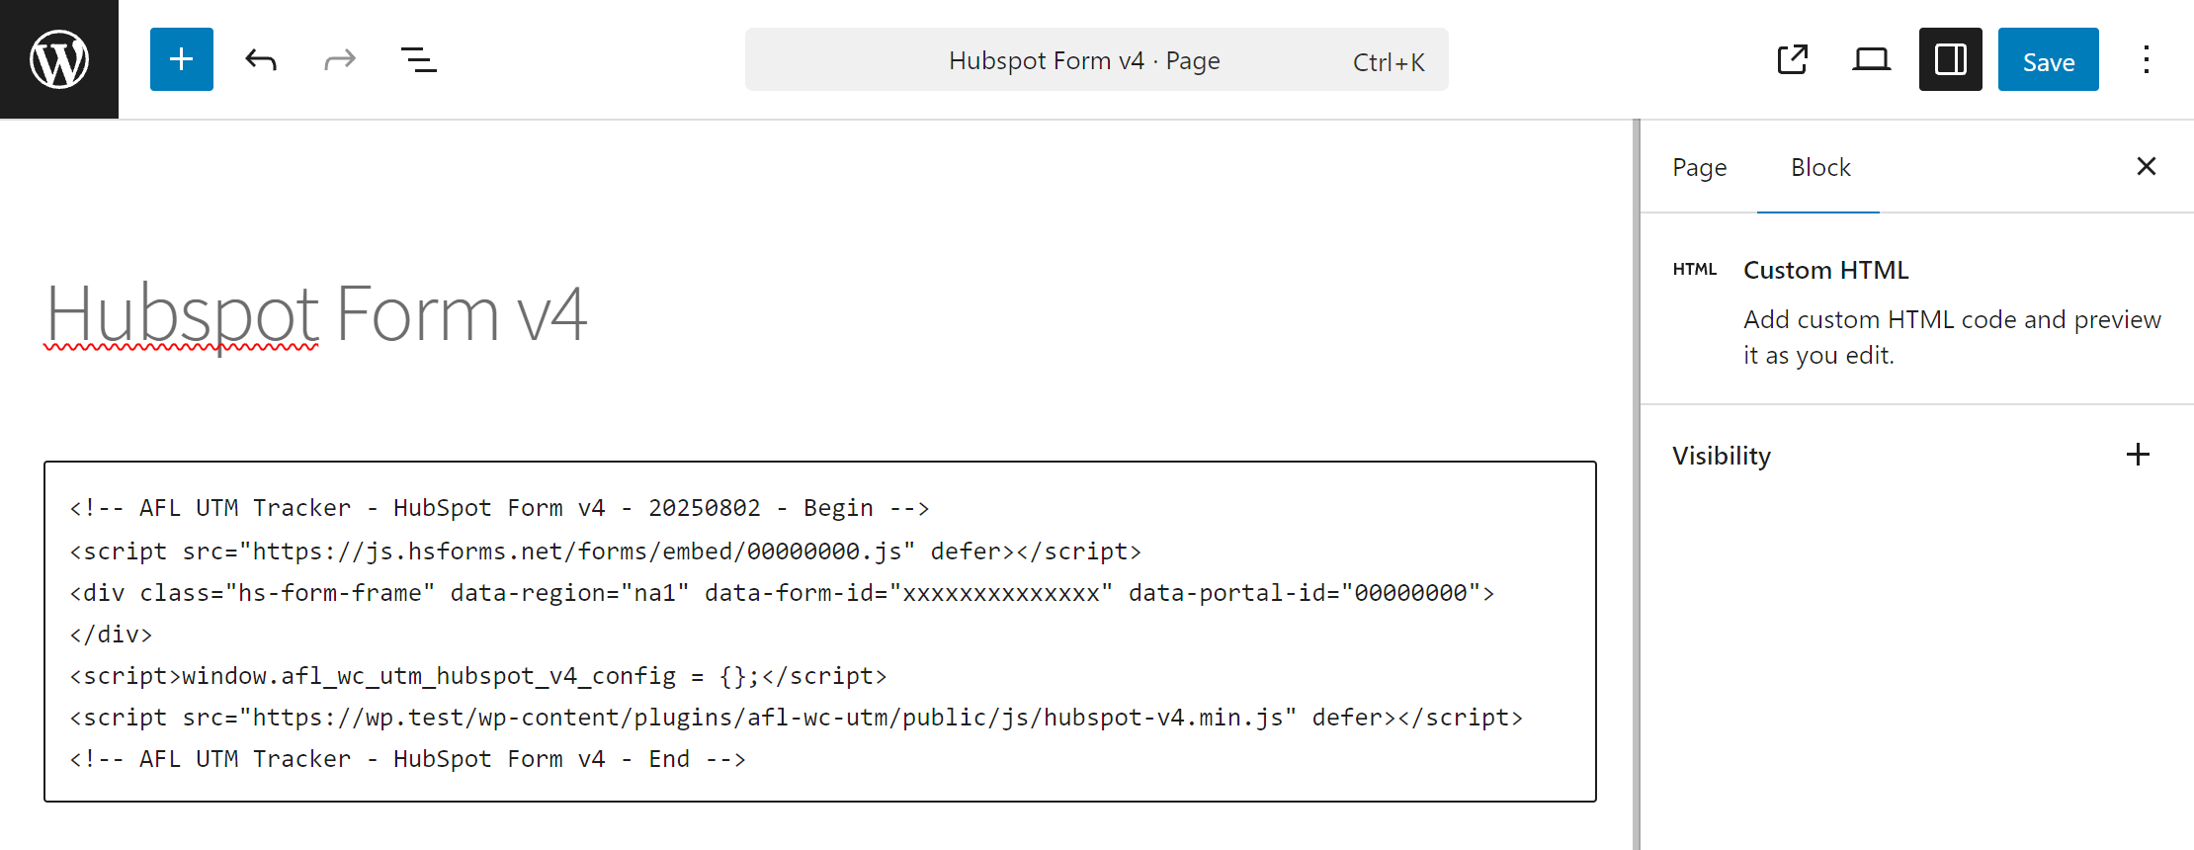The width and height of the screenshot is (2194, 850).
Task: Click the hs-form-frame div line
Action: [782, 593]
